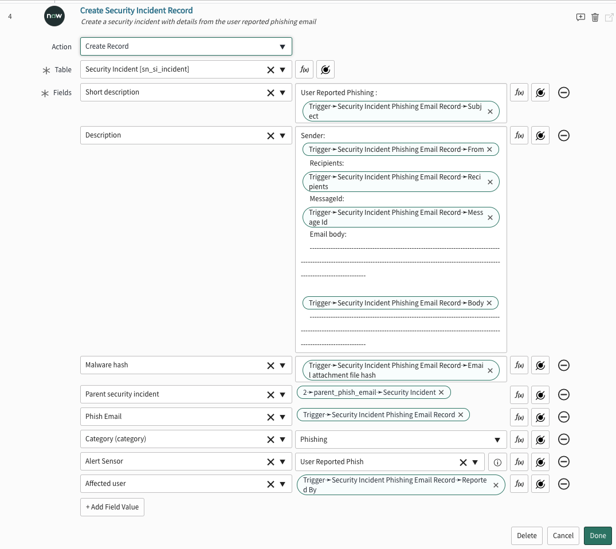Remove the Short description field row
This screenshot has width=616, height=549.
tap(564, 92)
